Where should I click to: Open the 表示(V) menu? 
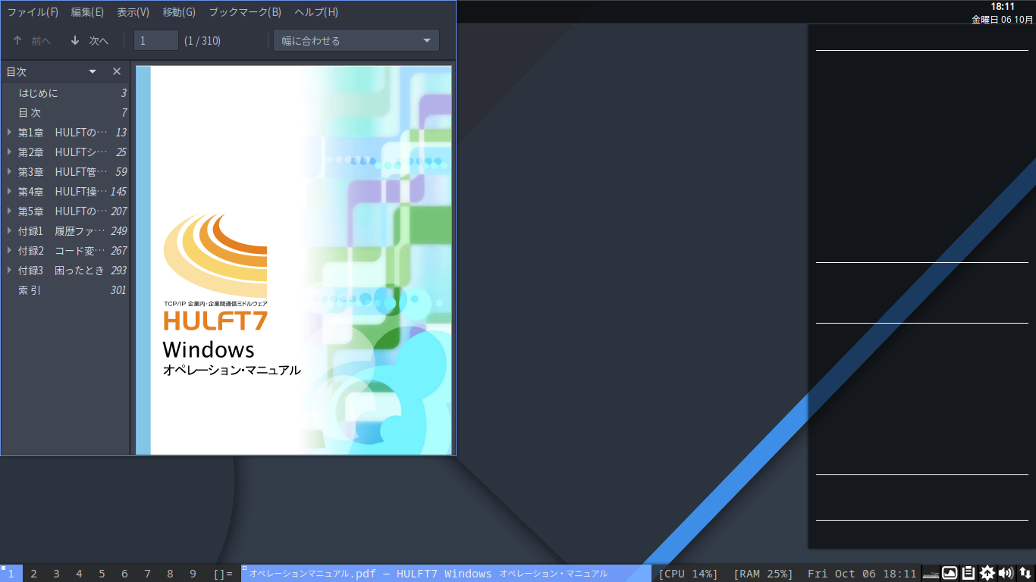[133, 12]
